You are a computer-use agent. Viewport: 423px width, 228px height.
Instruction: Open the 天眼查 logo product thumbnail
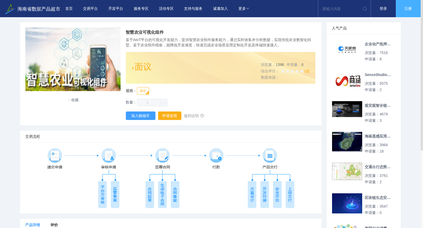point(347,50)
